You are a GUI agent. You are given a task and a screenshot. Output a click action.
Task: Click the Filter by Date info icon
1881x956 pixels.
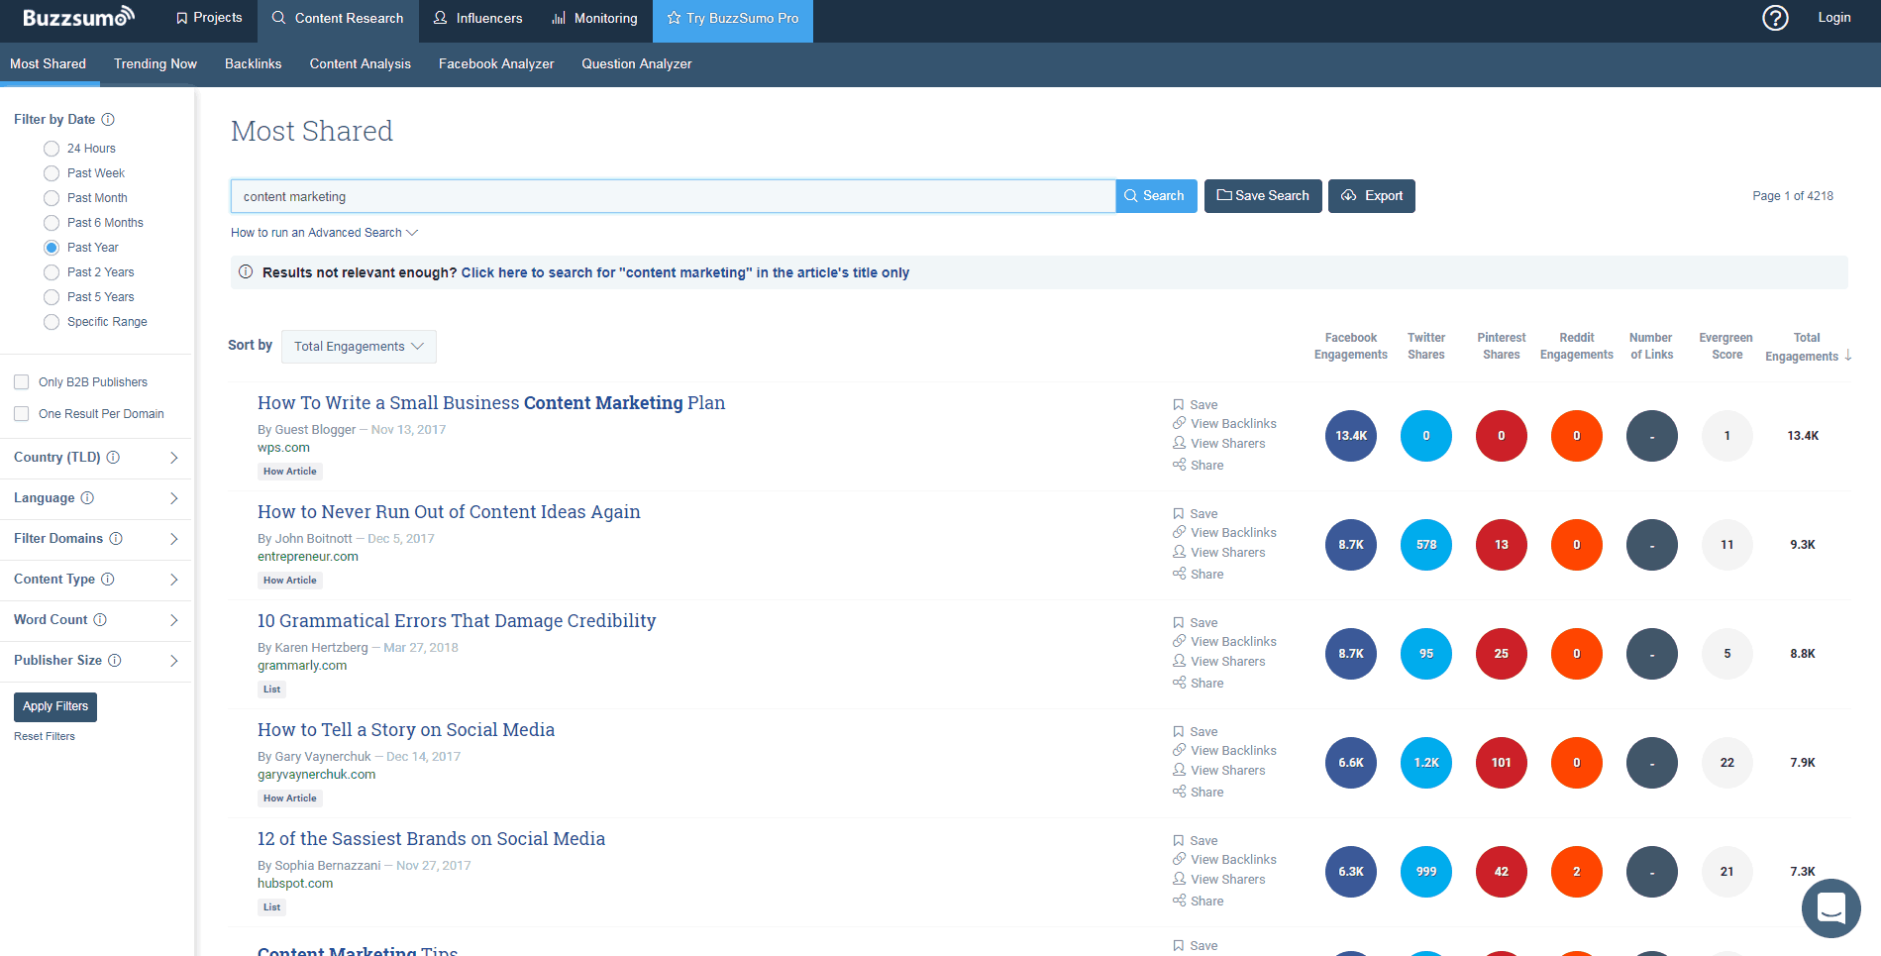[x=108, y=119]
